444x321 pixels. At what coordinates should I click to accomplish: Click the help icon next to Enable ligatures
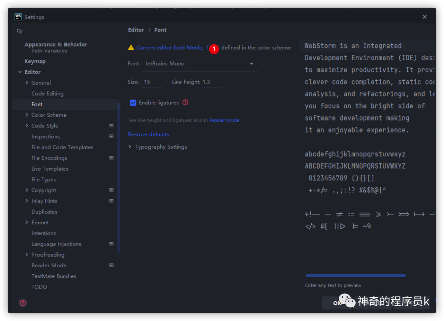(x=185, y=102)
